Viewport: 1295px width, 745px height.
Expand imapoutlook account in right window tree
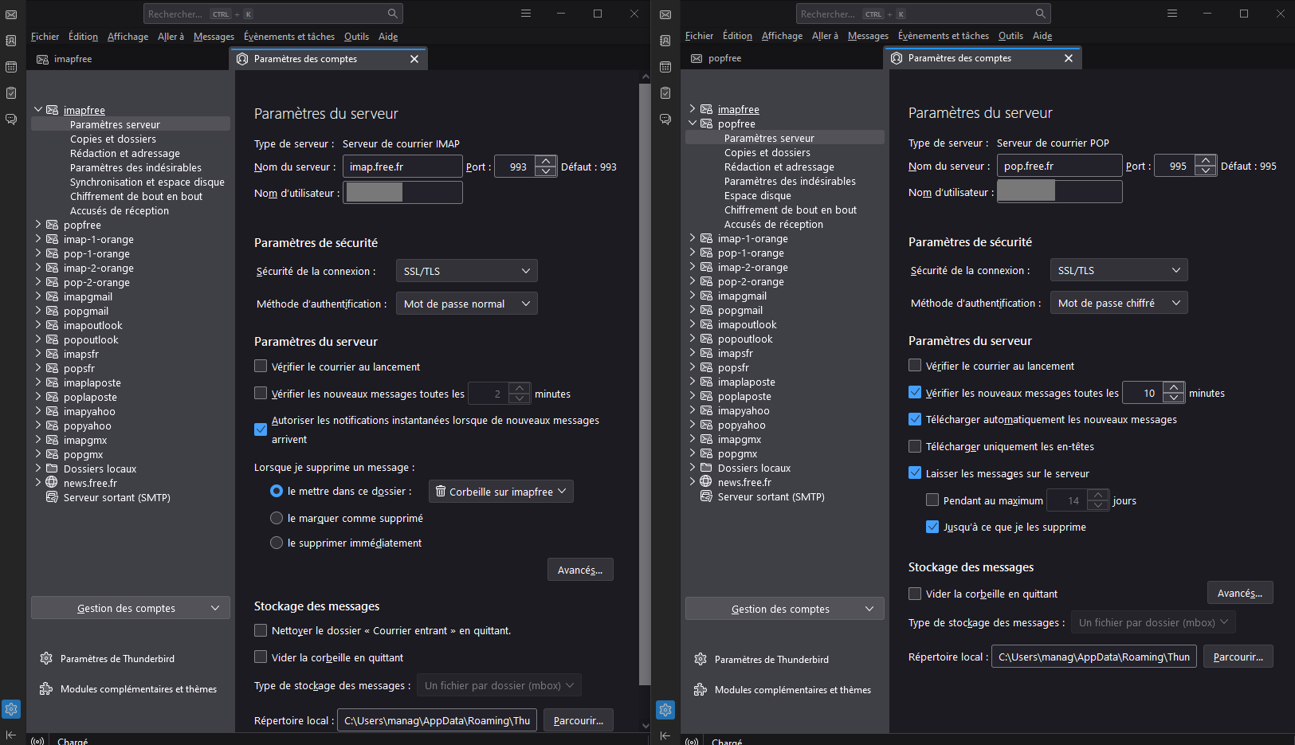pyautogui.click(x=692, y=324)
